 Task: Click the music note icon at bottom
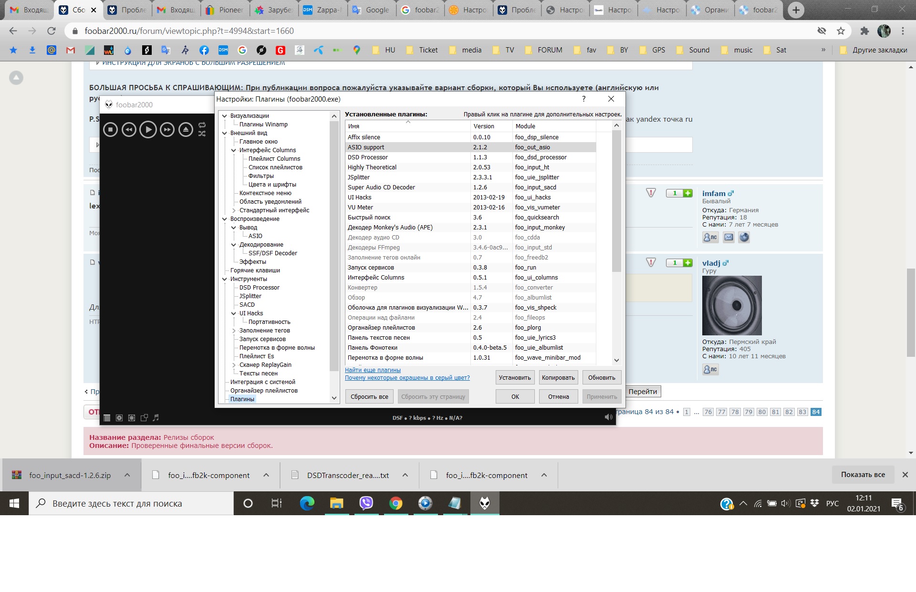click(156, 418)
